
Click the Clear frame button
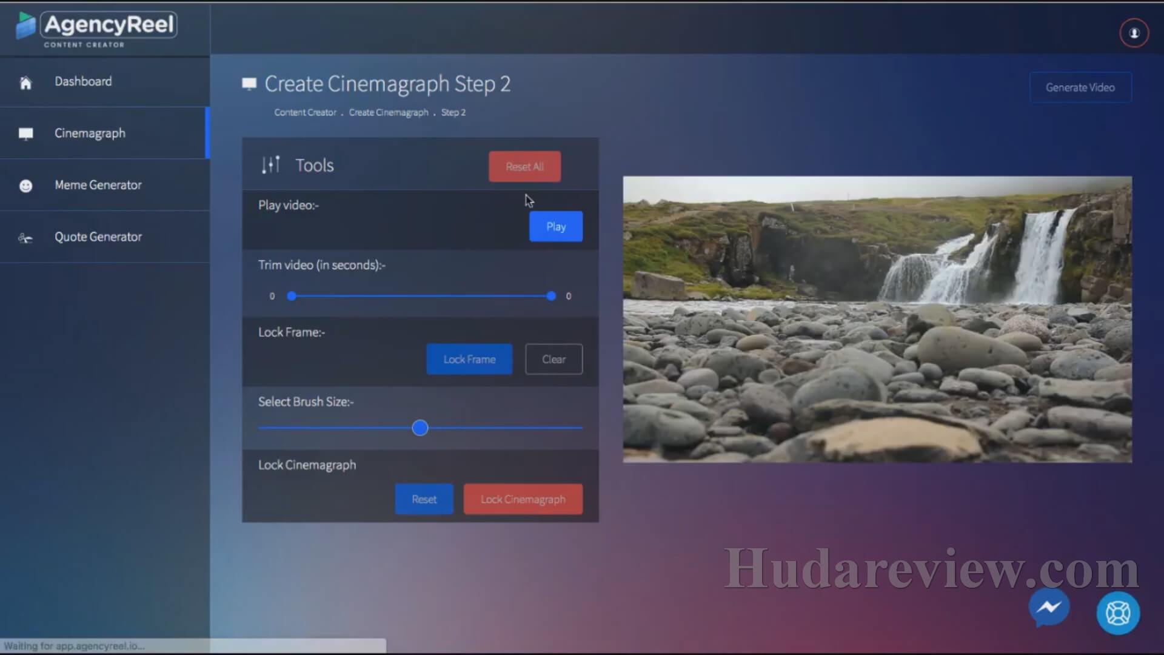tap(554, 358)
